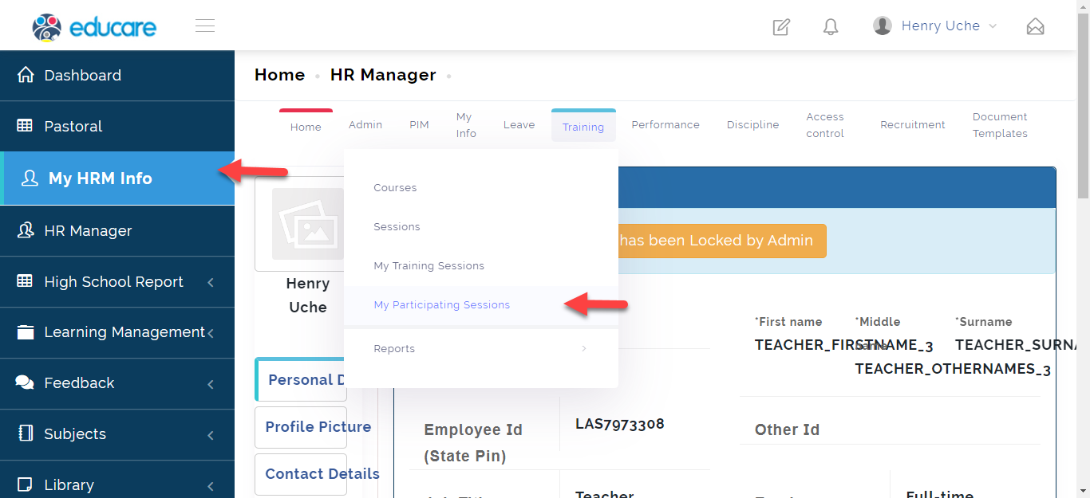Image resolution: width=1090 pixels, height=498 pixels.
Task: Click the Dashboard home icon
Action: (x=26, y=75)
